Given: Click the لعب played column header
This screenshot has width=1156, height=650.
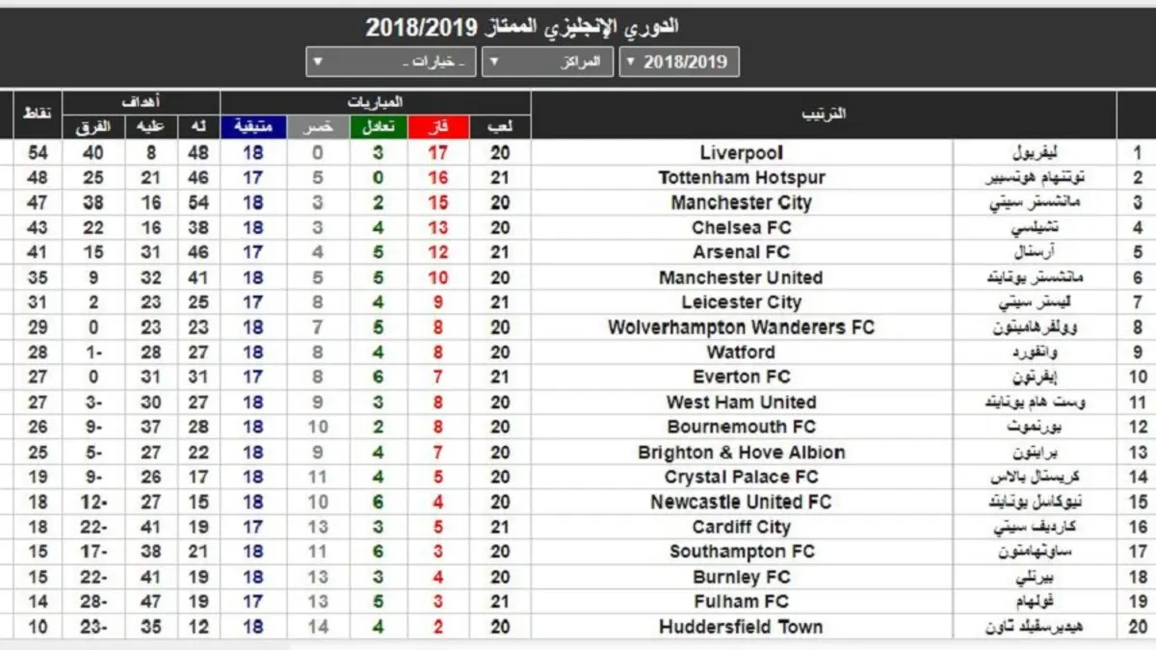Looking at the screenshot, I should point(500,127).
